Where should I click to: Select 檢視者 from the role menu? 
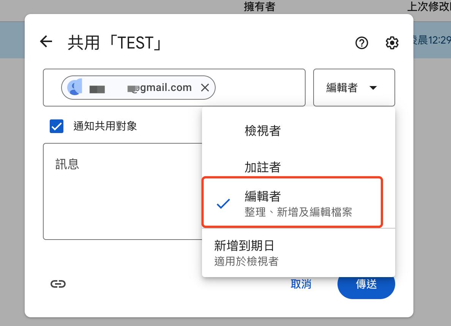[x=263, y=131]
